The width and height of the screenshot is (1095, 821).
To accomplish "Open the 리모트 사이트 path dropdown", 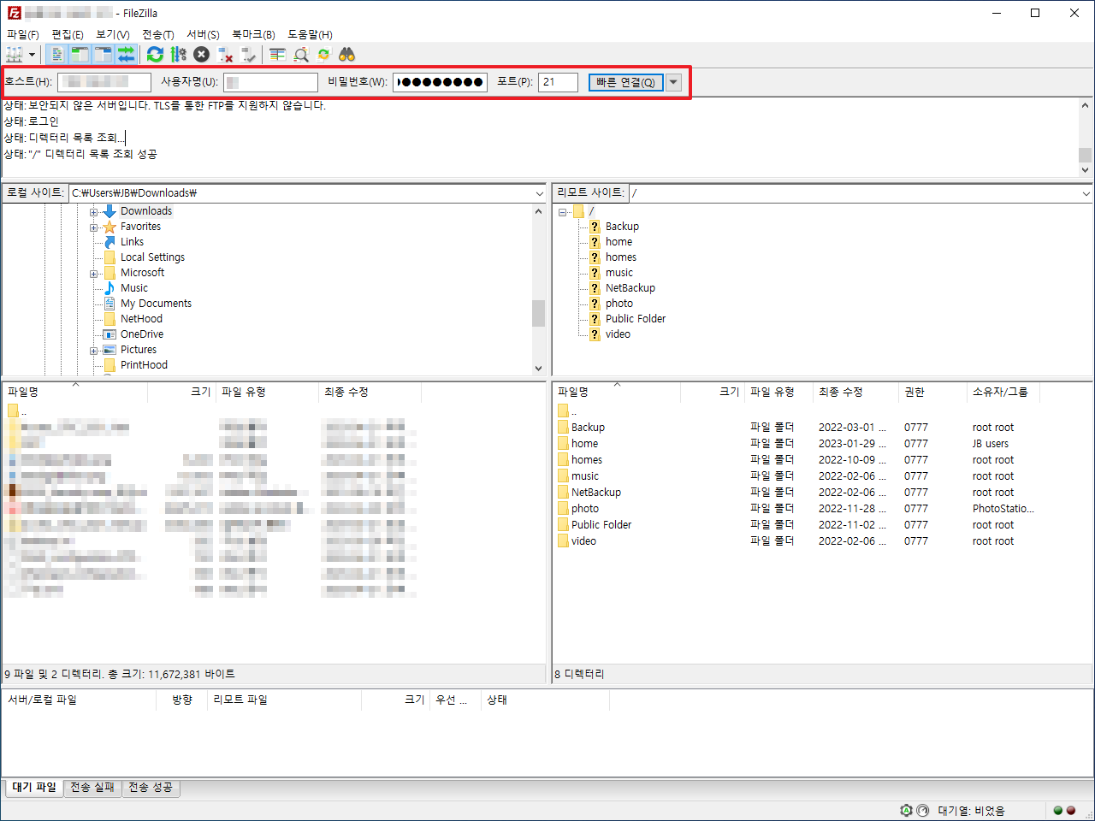I will click(x=1086, y=193).
